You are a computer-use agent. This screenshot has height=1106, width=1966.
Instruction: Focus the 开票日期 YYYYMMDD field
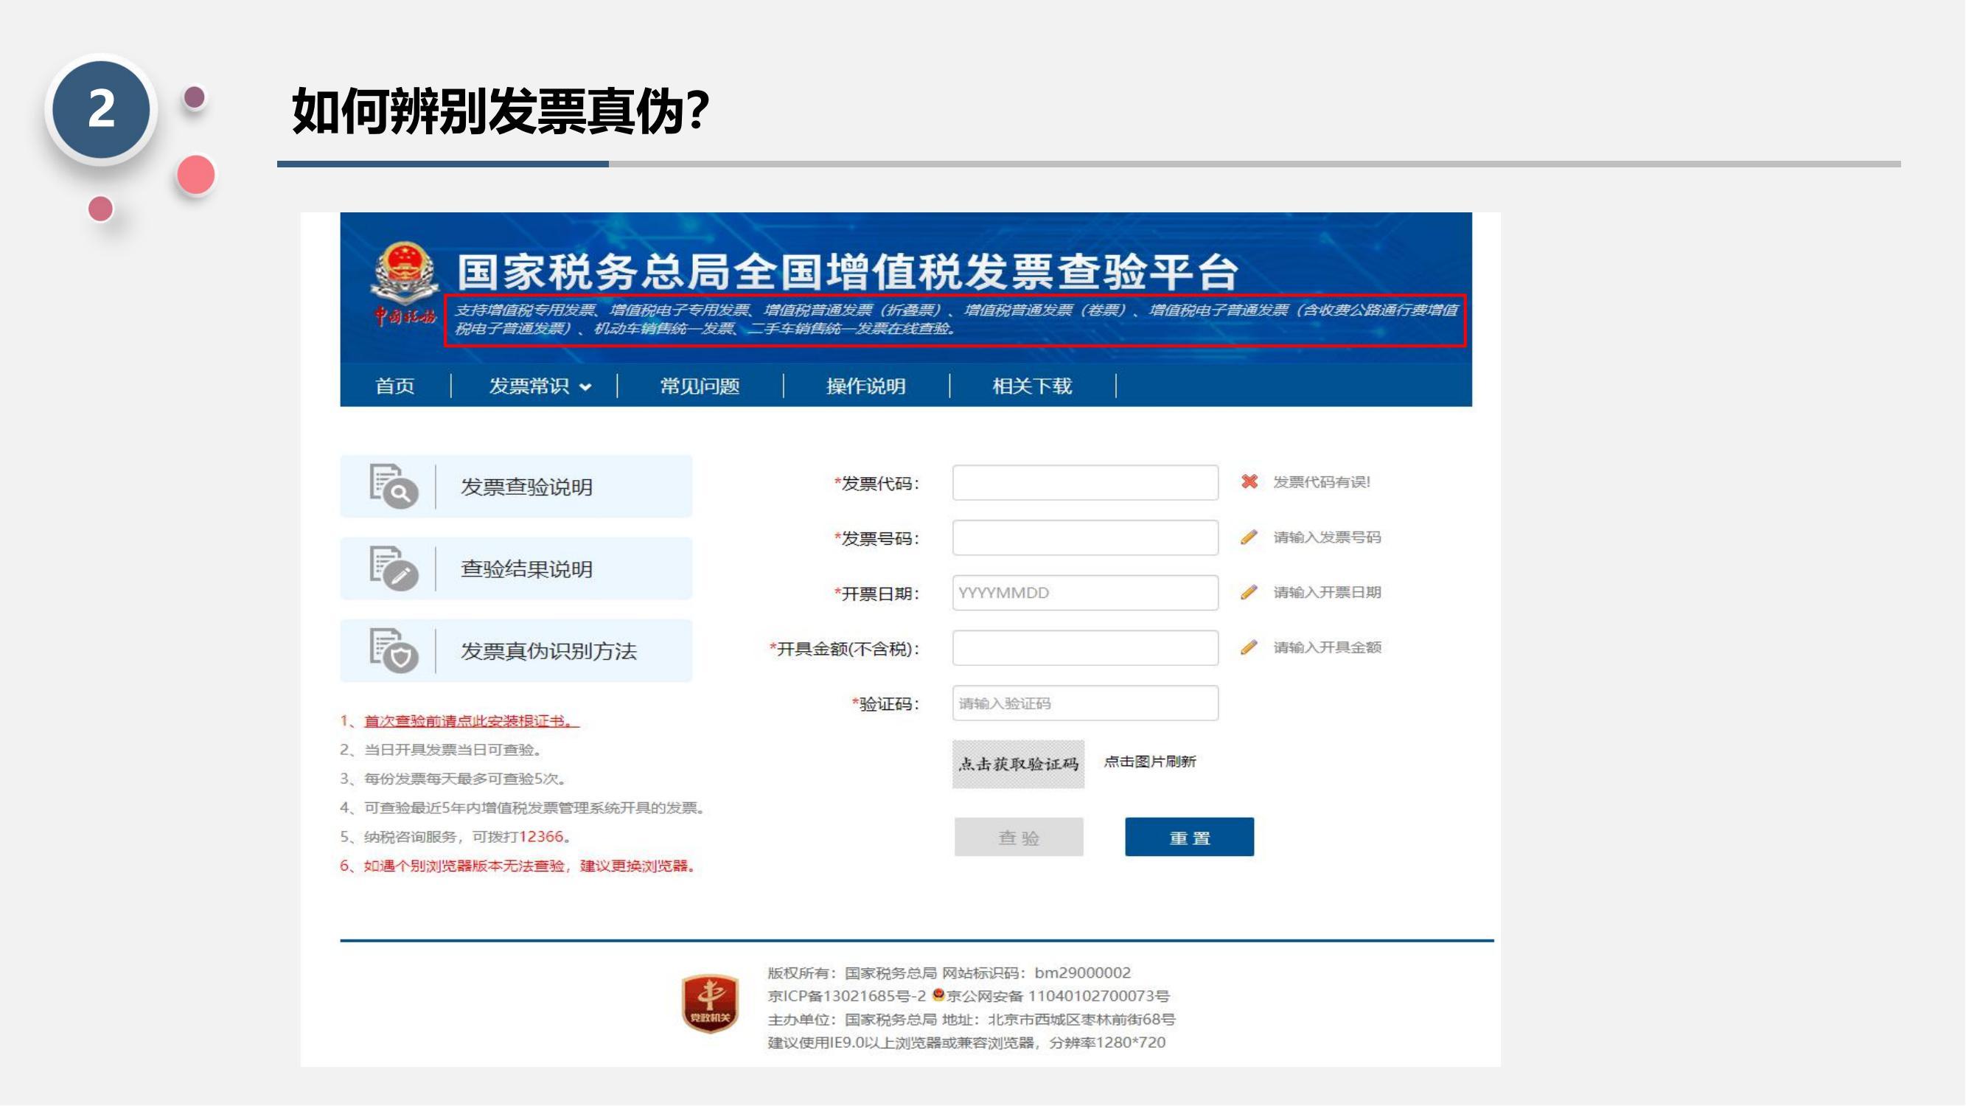1084,593
